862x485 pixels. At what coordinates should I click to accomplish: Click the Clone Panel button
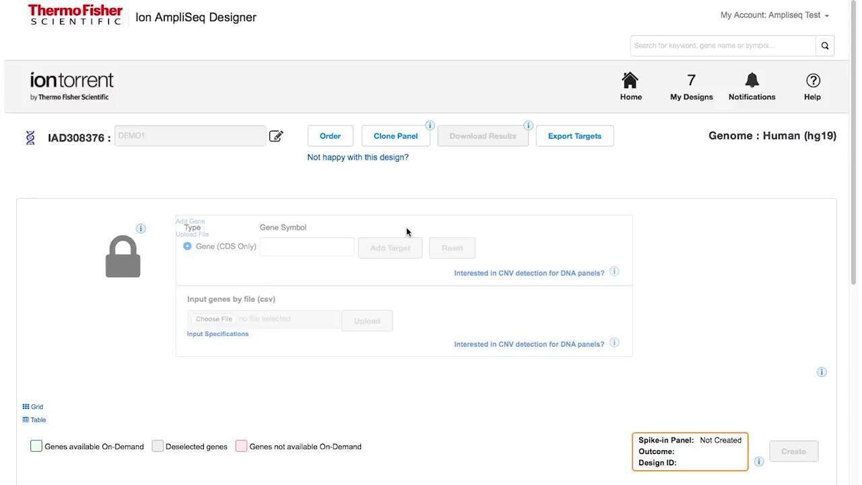pos(395,136)
